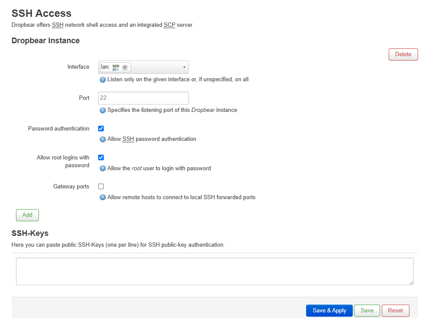This screenshot has height=318, width=425.
Task: Click the lan ethernet switch icon in Interface field
Action: click(116, 67)
